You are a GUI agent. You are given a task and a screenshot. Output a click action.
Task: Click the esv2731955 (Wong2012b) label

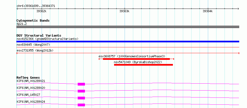(35, 50)
